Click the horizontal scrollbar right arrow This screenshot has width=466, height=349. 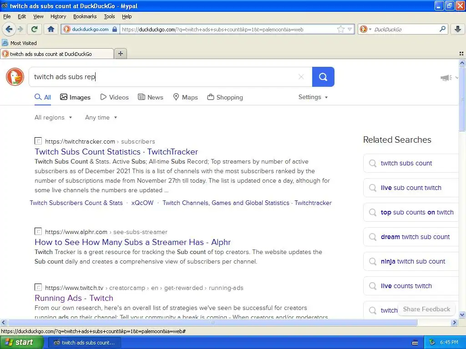click(454, 322)
